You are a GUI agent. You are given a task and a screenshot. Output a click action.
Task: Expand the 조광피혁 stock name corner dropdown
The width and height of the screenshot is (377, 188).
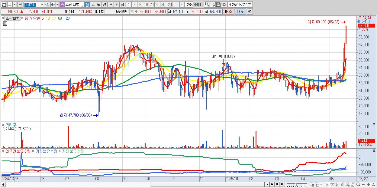(x=82, y=6)
